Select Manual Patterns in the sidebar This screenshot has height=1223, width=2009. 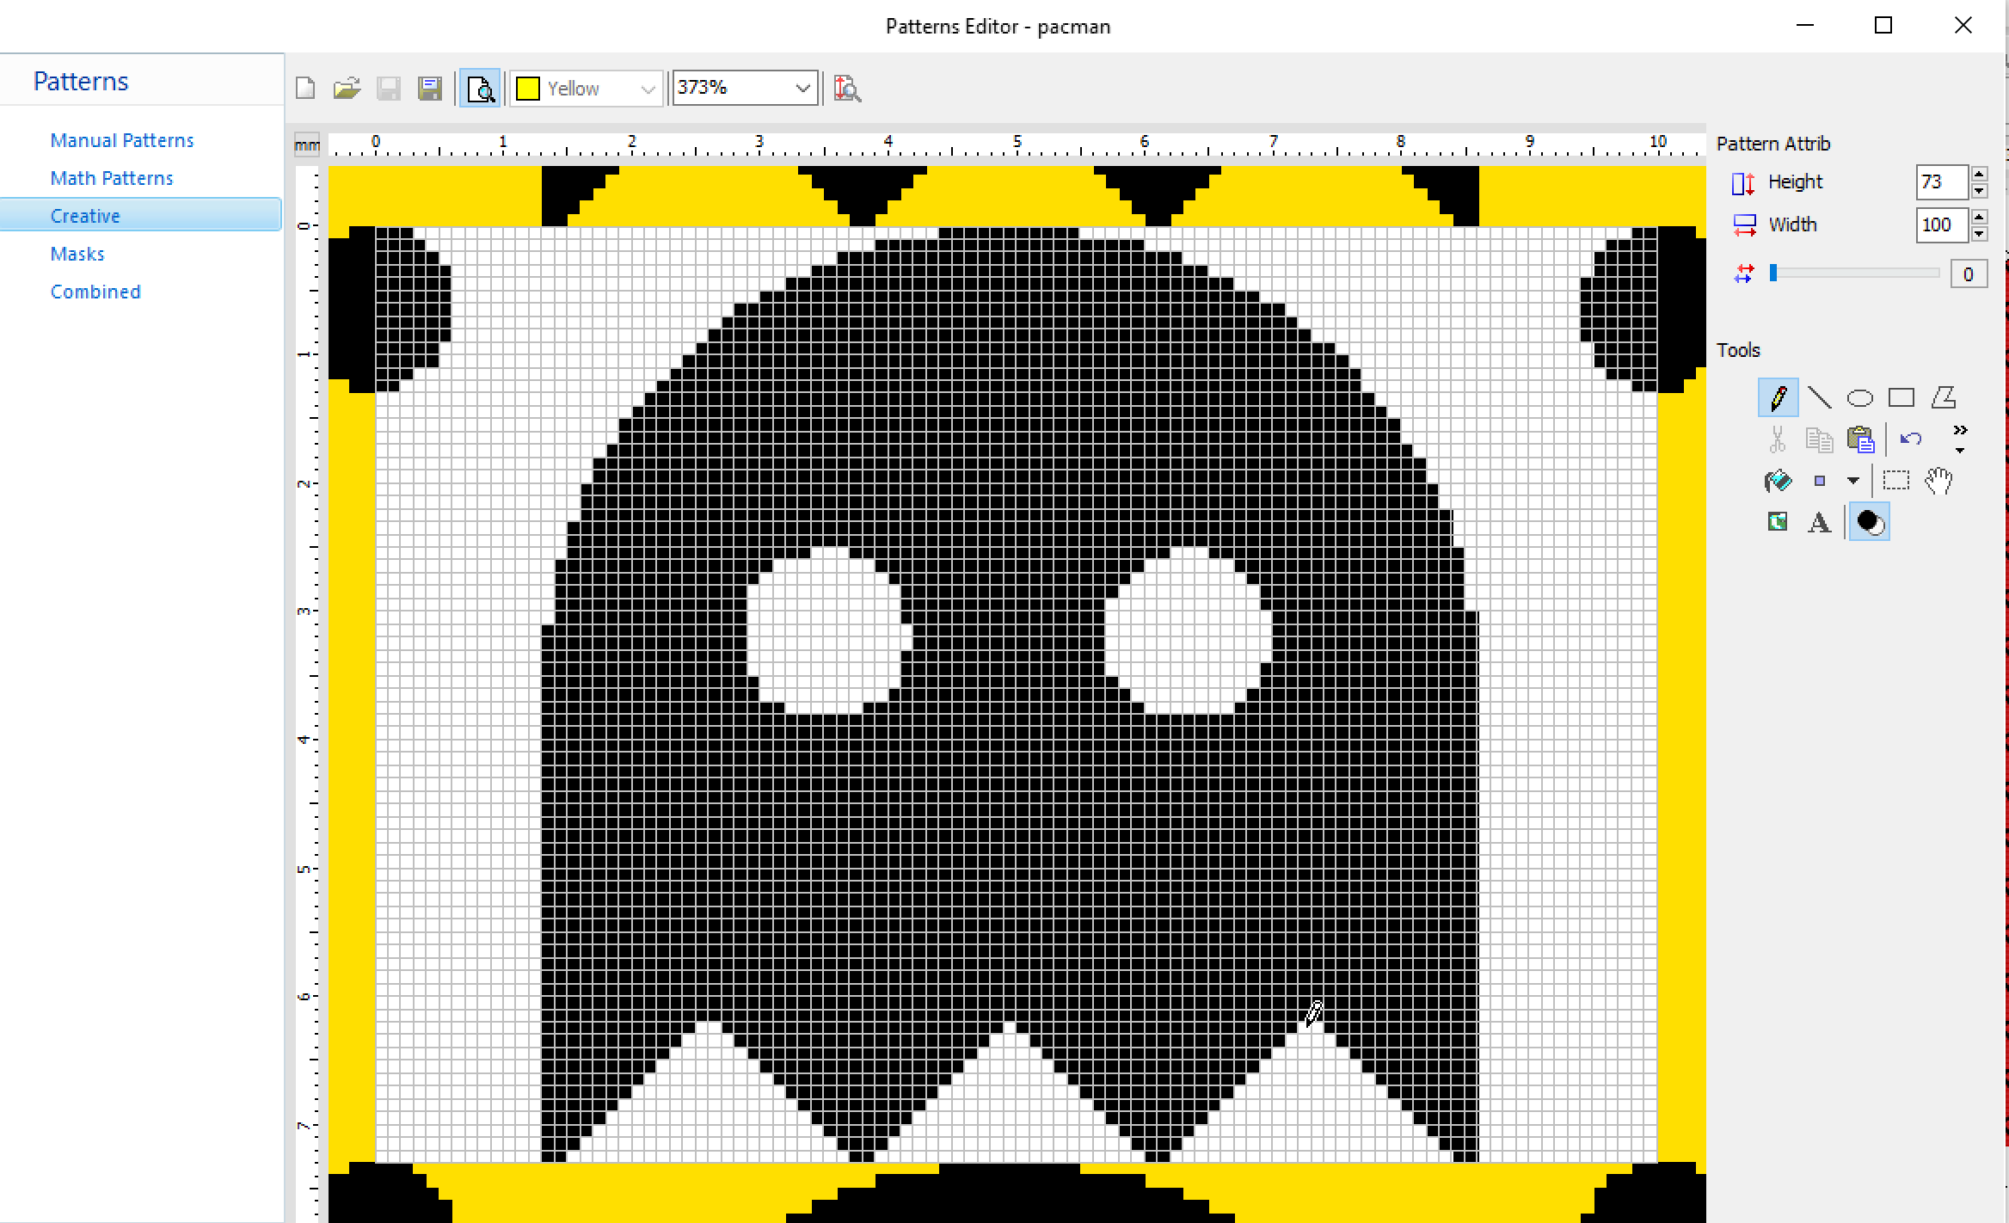[x=122, y=140]
